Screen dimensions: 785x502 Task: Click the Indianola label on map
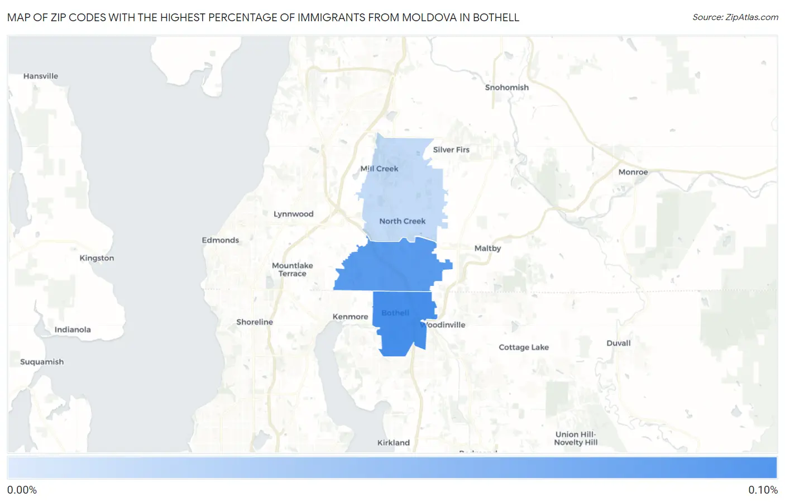pyautogui.click(x=73, y=329)
